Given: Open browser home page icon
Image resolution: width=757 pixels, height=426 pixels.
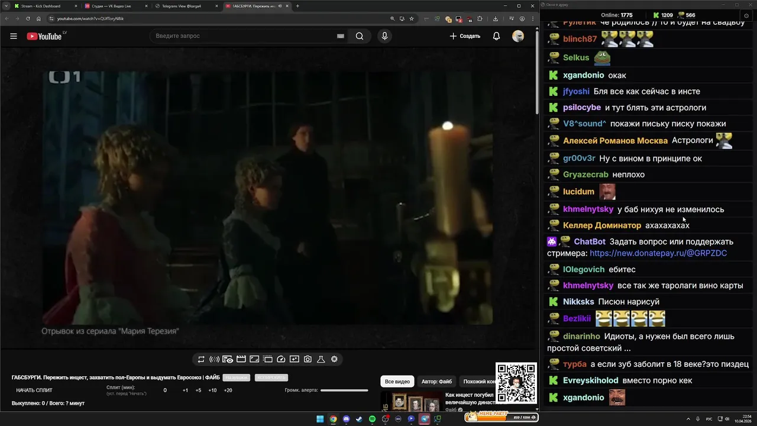Looking at the screenshot, I should tap(38, 18).
